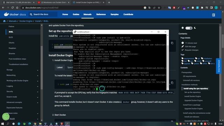Click the translate page icon in address bar

click(x=149, y=8)
